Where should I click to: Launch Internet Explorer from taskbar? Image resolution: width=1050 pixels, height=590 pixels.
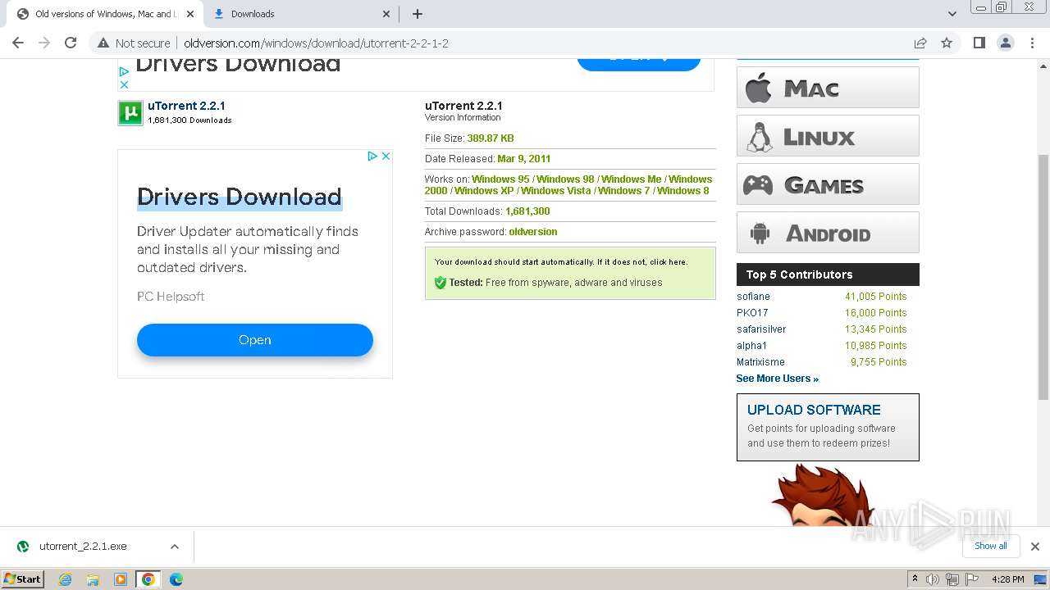click(x=65, y=579)
